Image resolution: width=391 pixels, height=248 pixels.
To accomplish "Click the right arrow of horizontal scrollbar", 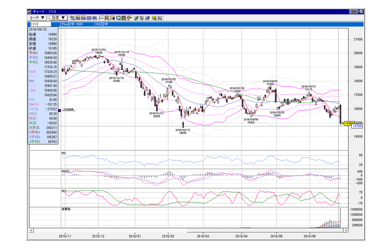I will [346, 230].
